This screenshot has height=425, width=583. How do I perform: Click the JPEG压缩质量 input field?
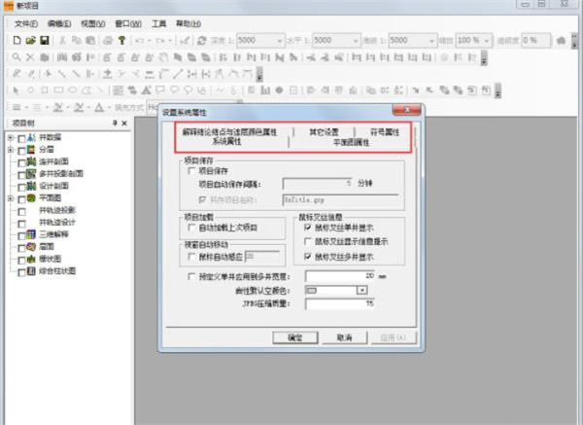(x=338, y=303)
